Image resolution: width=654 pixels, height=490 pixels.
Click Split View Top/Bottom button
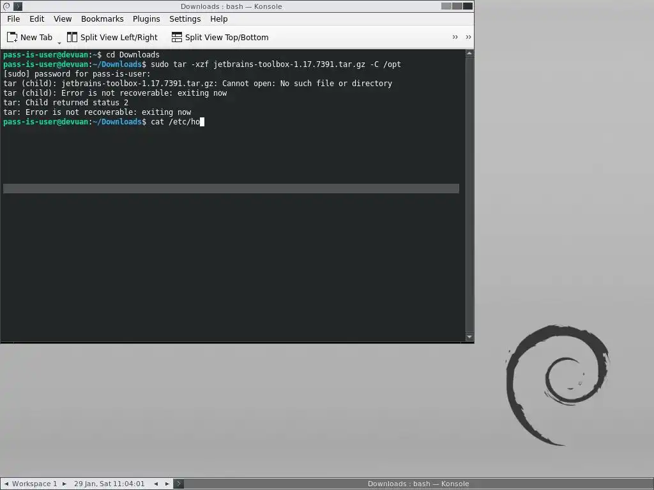(x=220, y=37)
